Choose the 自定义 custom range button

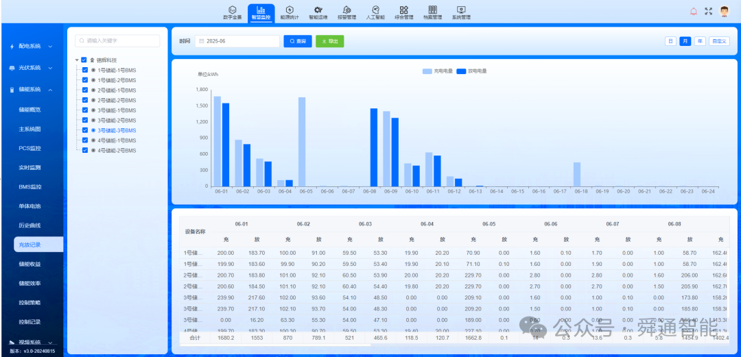coord(719,41)
